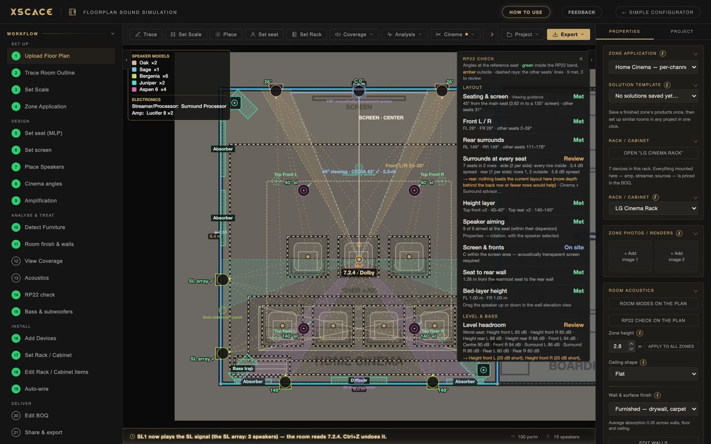Click the Aspen 6 speaker model swatch
This screenshot has height=444, width=711.
pyautogui.click(x=134, y=89)
